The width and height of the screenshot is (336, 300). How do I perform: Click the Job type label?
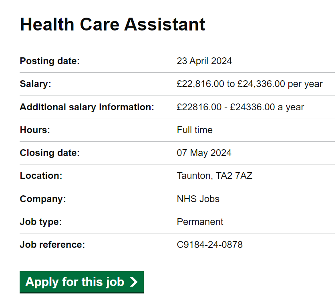pos(41,222)
